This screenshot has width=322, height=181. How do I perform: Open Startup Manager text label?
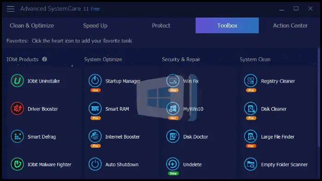[123, 81]
